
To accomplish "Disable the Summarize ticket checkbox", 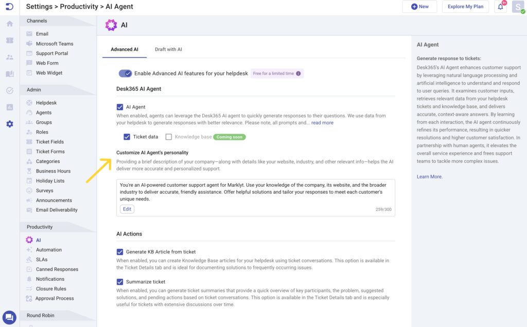I will 120,282.
